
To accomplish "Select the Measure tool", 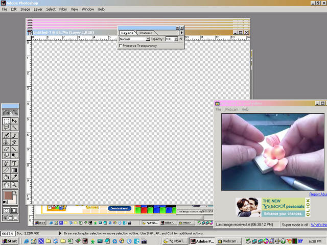I will coord(6,170).
